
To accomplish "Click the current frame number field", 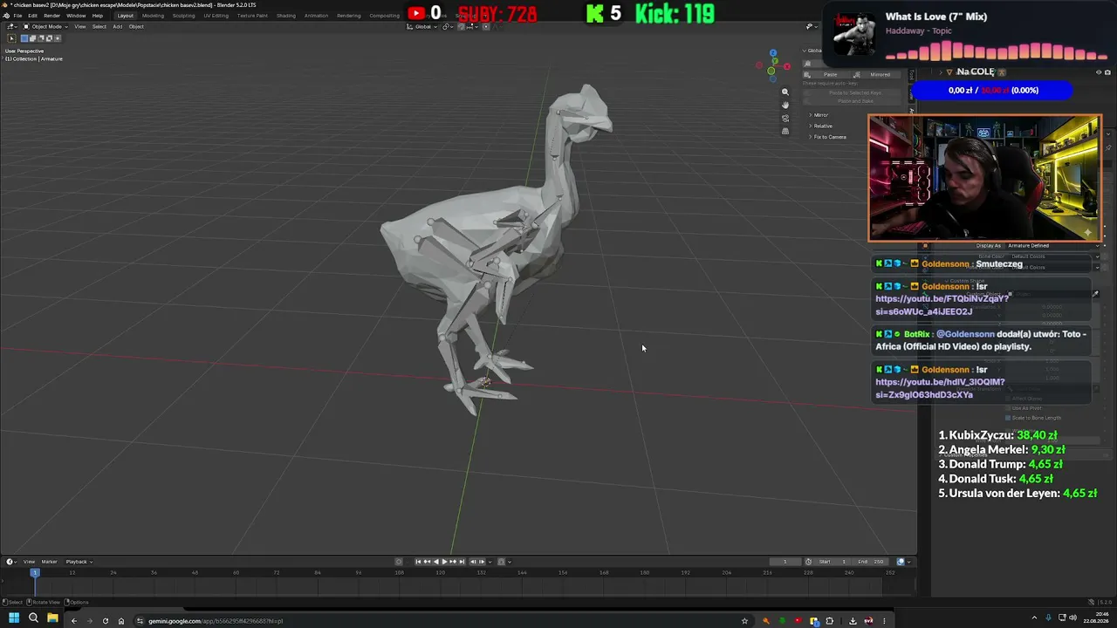I will click(785, 562).
